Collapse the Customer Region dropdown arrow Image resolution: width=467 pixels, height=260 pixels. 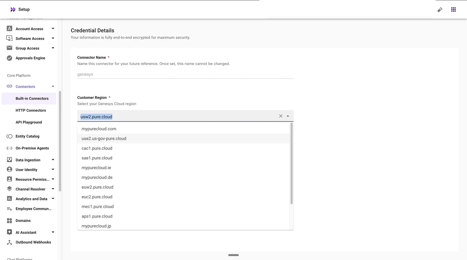[288, 116]
